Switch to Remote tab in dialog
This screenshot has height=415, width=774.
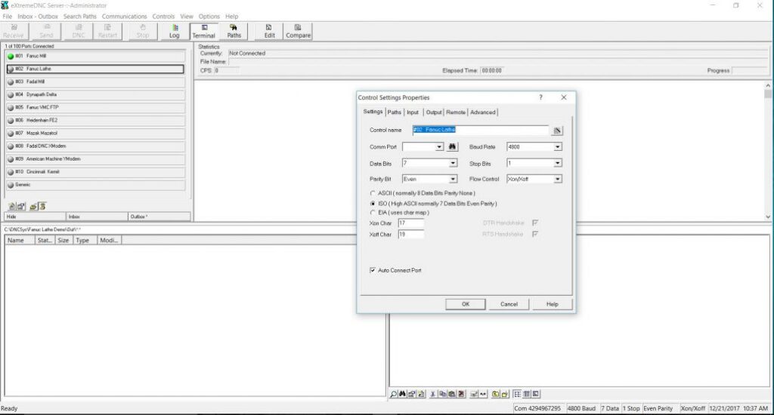[456, 112]
